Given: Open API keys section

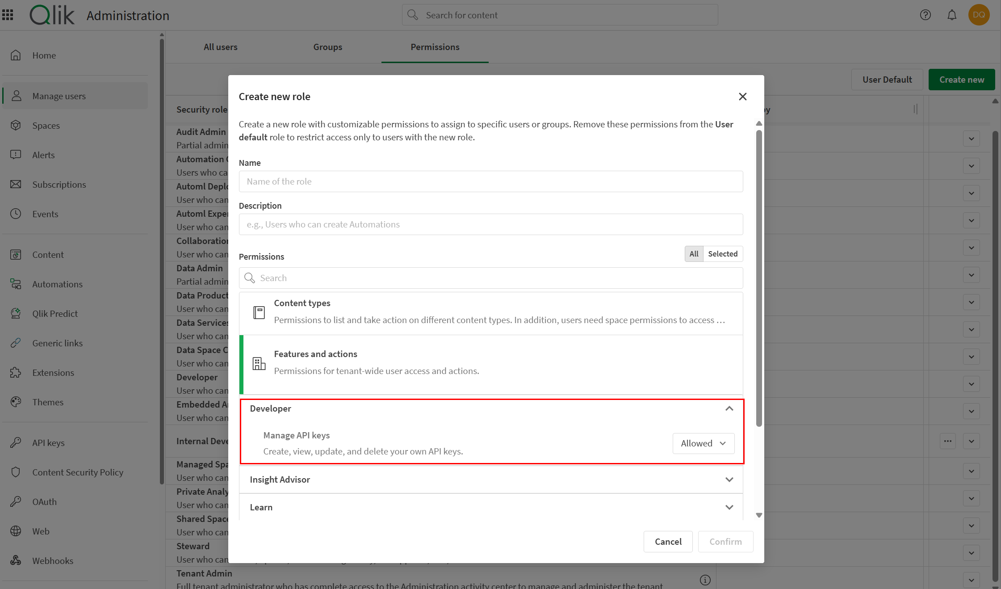Looking at the screenshot, I should [x=48, y=442].
